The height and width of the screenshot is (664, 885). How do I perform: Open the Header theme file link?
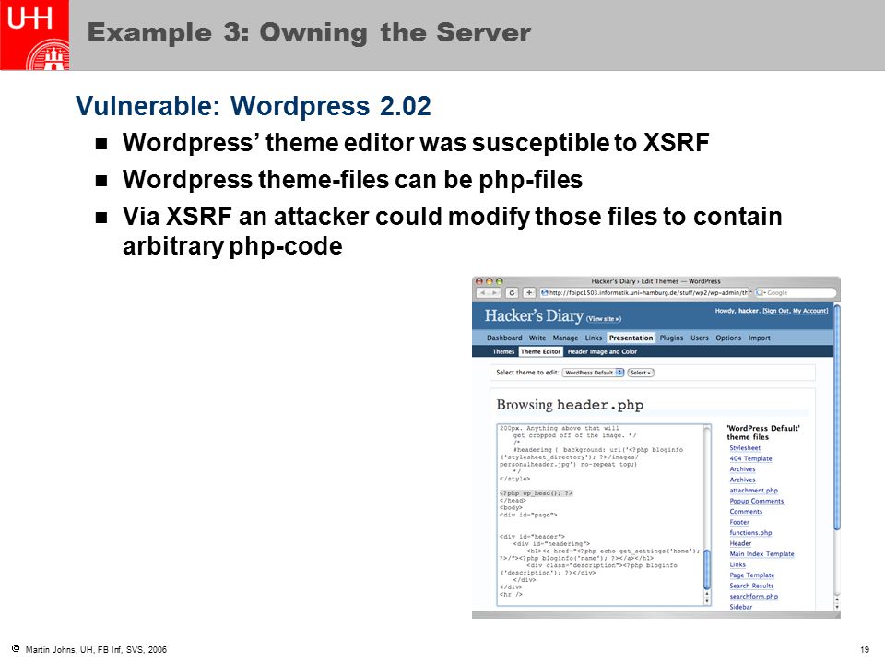(x=740, y=543)
